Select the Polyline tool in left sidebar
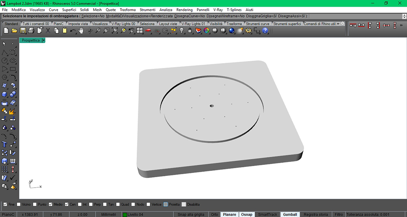The height and width of the screenshot is (217, 407). point(4,52)
